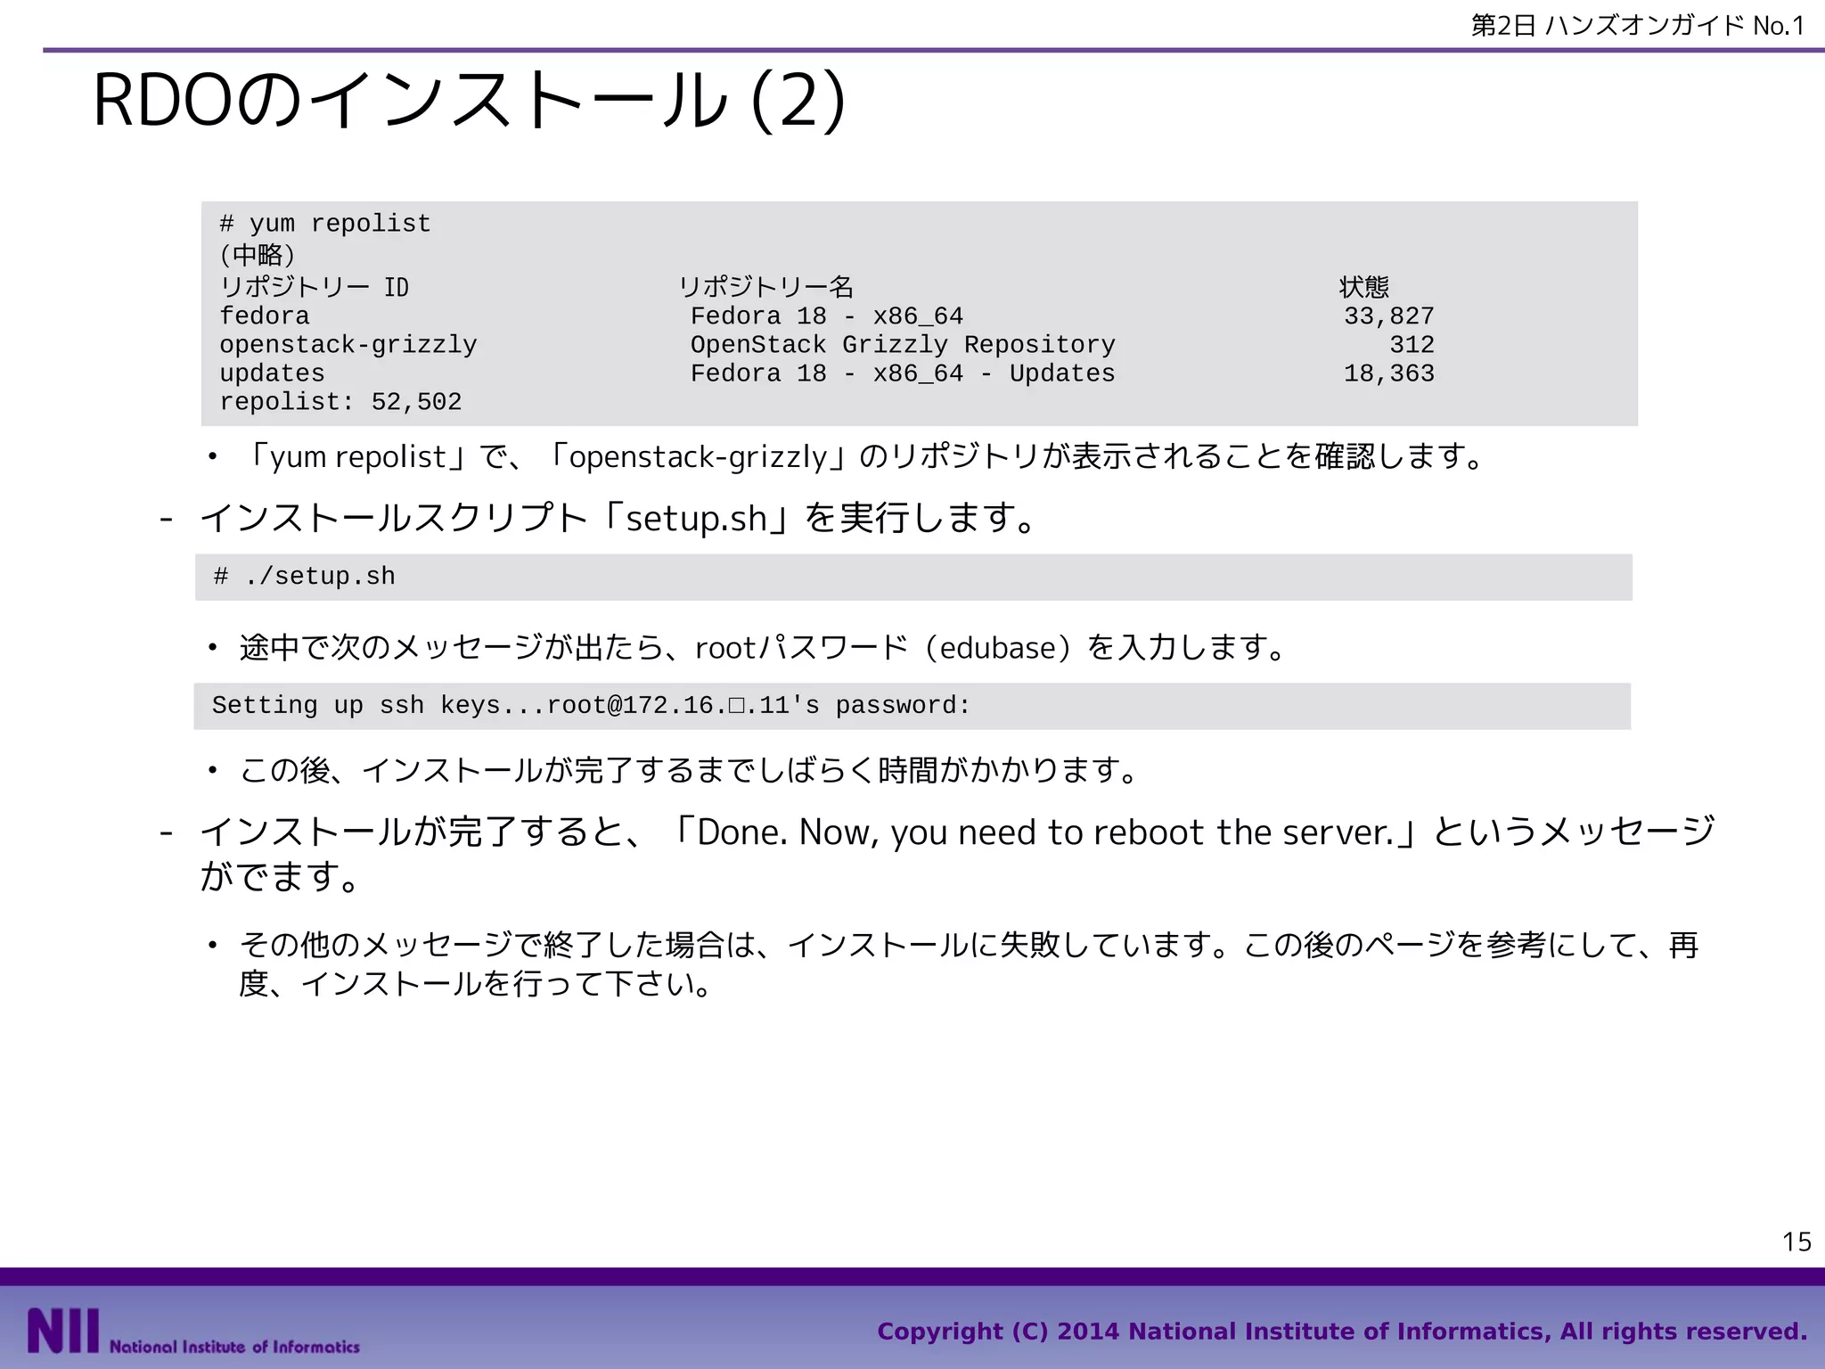Click the page number '15'
Screen dimensions: 1825x1369
click(1796, 1242)
